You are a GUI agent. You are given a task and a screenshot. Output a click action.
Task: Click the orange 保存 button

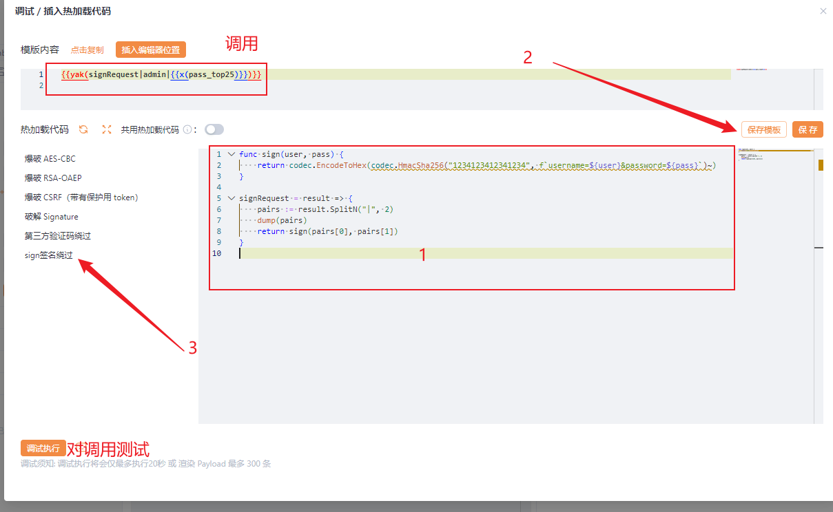click(x=808, y=129)
